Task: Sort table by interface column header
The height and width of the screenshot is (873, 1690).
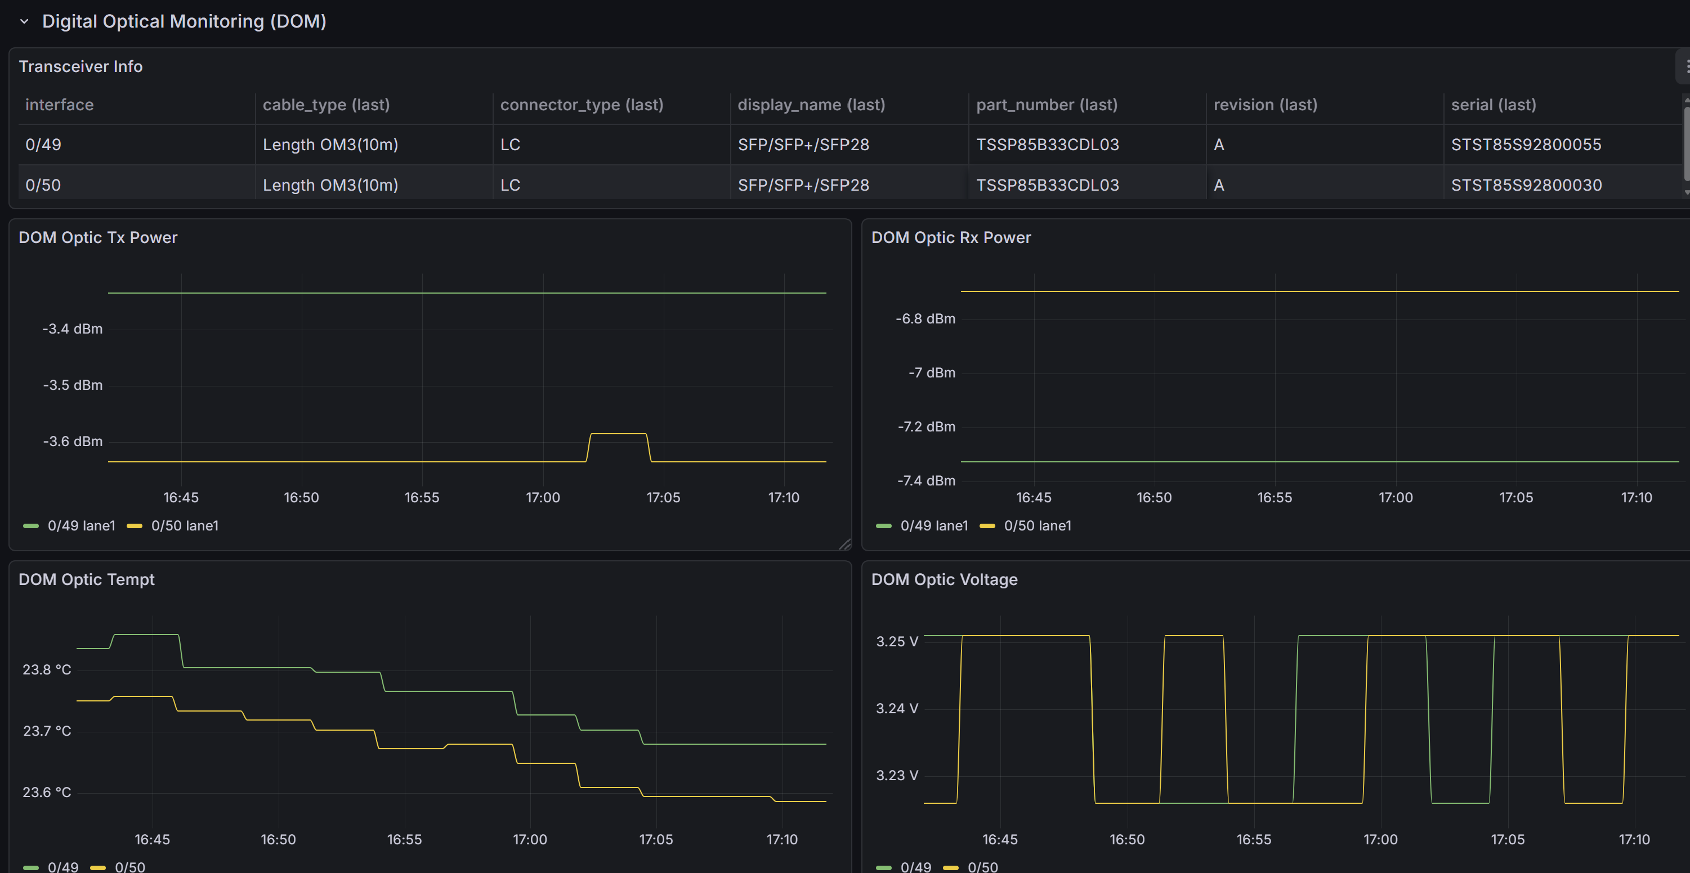Action: click(59, 105)
